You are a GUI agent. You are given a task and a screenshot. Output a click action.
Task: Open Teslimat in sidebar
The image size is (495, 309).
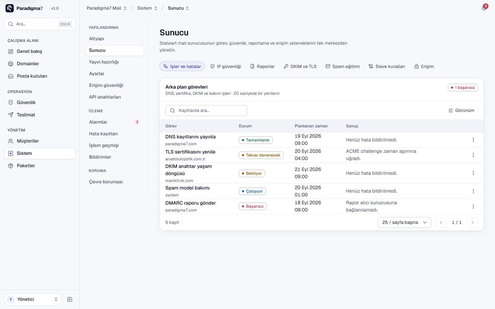[40, 115]
